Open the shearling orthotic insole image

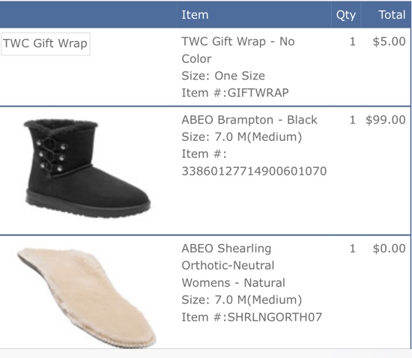pos(87,298)
